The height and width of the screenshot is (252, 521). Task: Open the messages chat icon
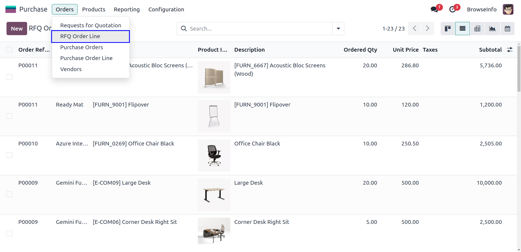(x=434, y=9)
